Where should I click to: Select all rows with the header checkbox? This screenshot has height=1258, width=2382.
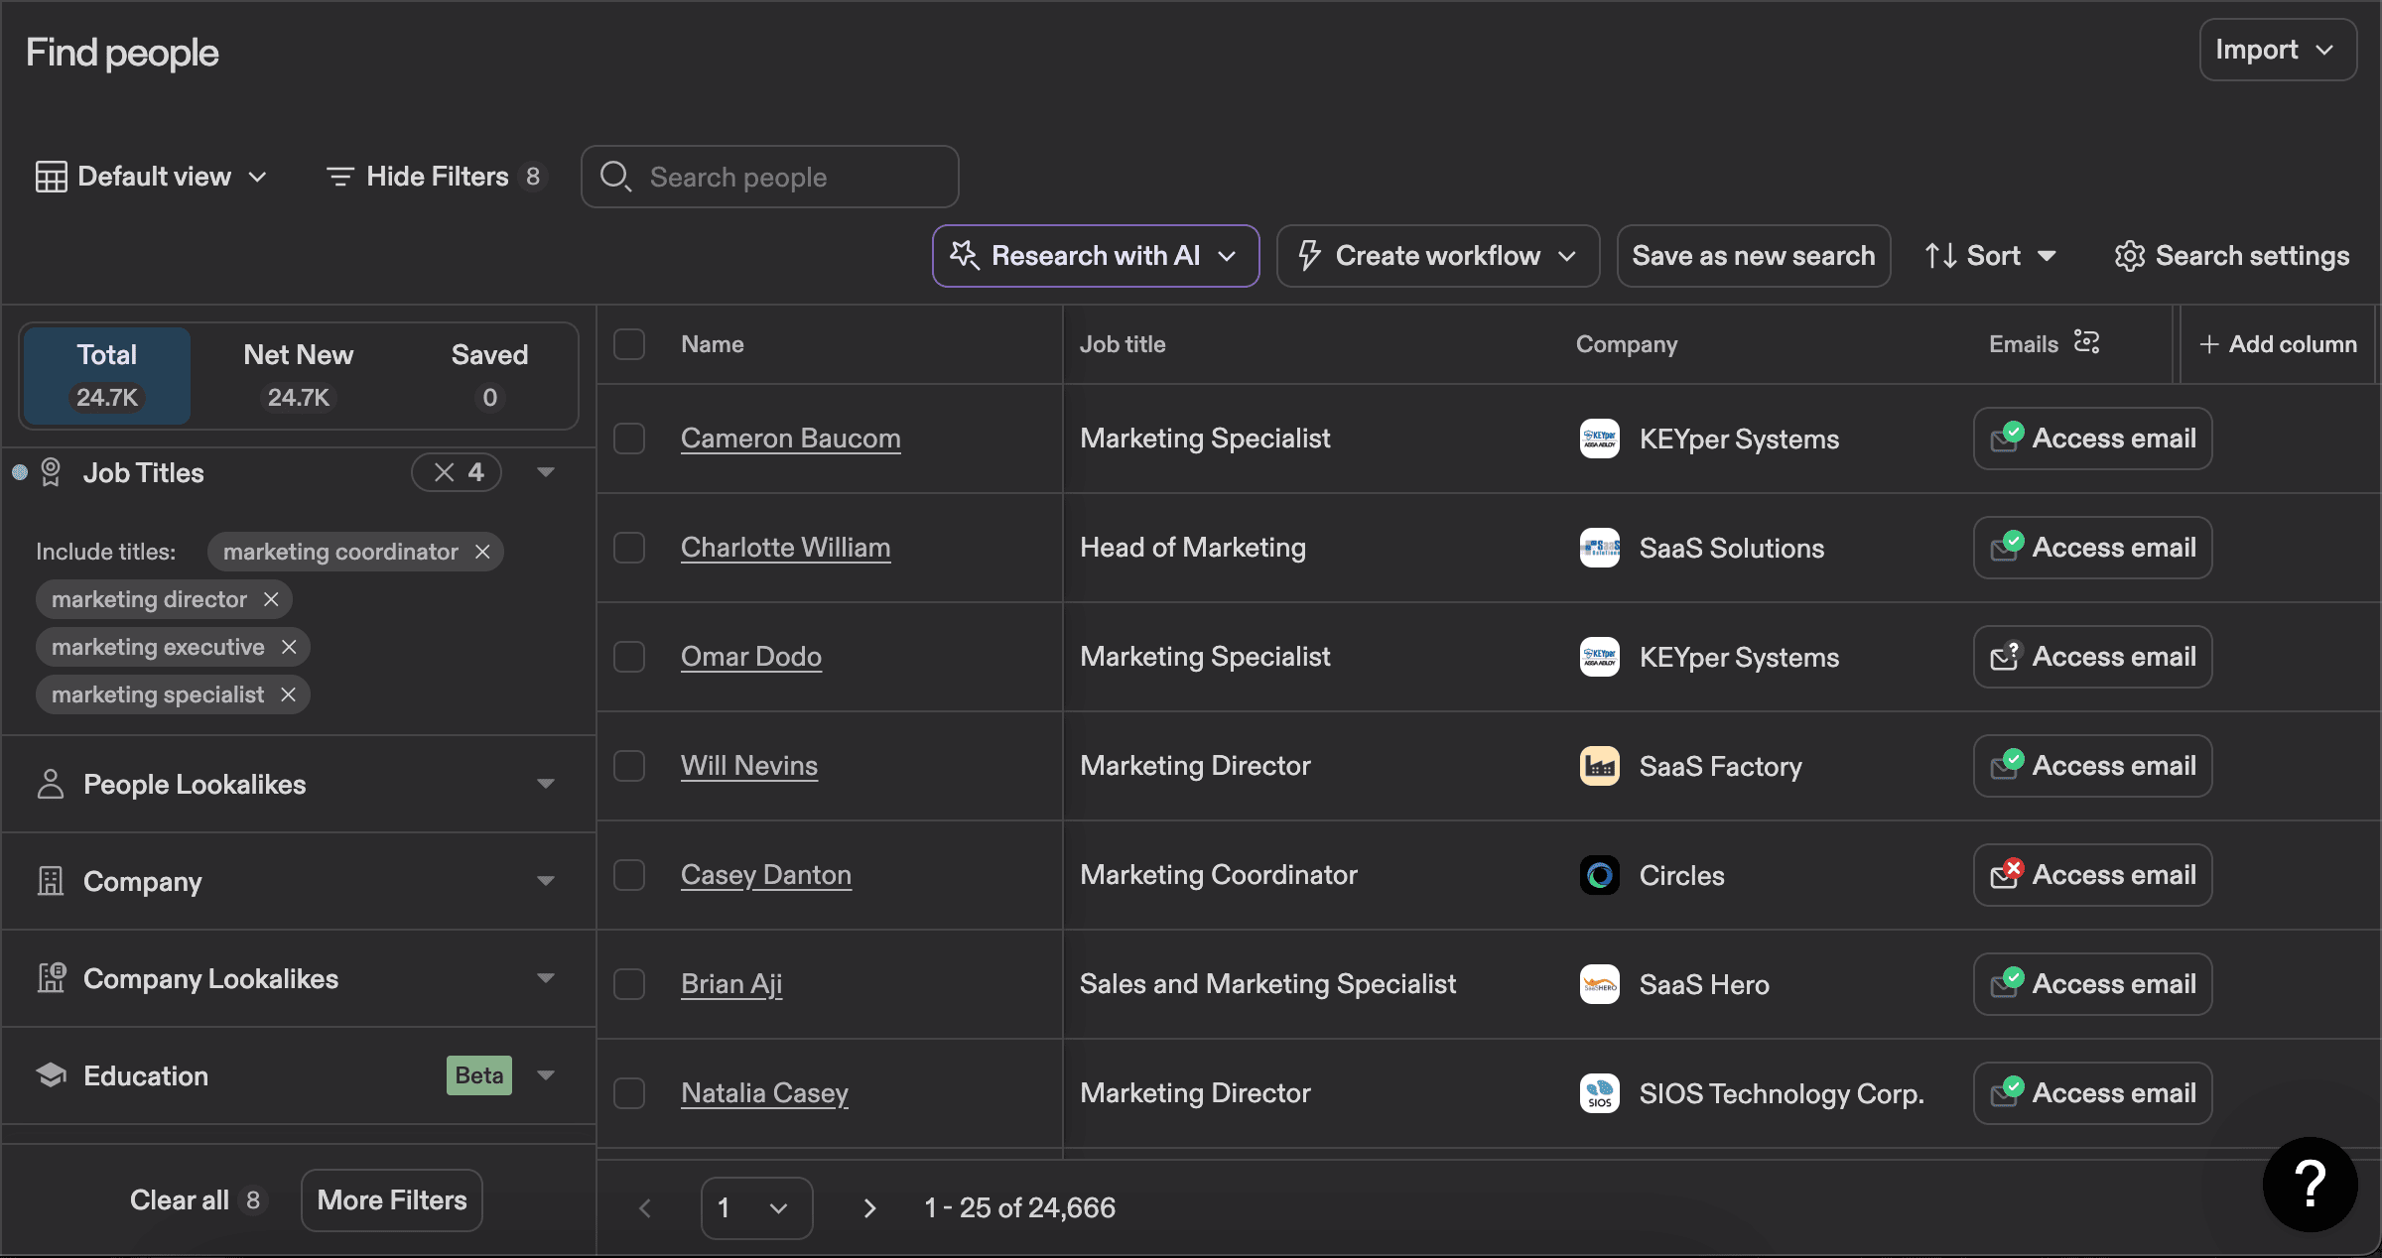(629, 343)
